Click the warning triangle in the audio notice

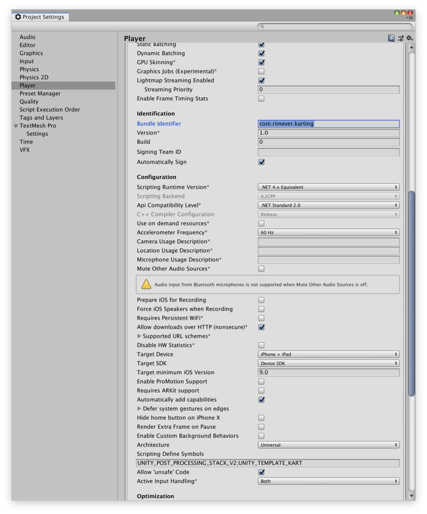[146, 284]
